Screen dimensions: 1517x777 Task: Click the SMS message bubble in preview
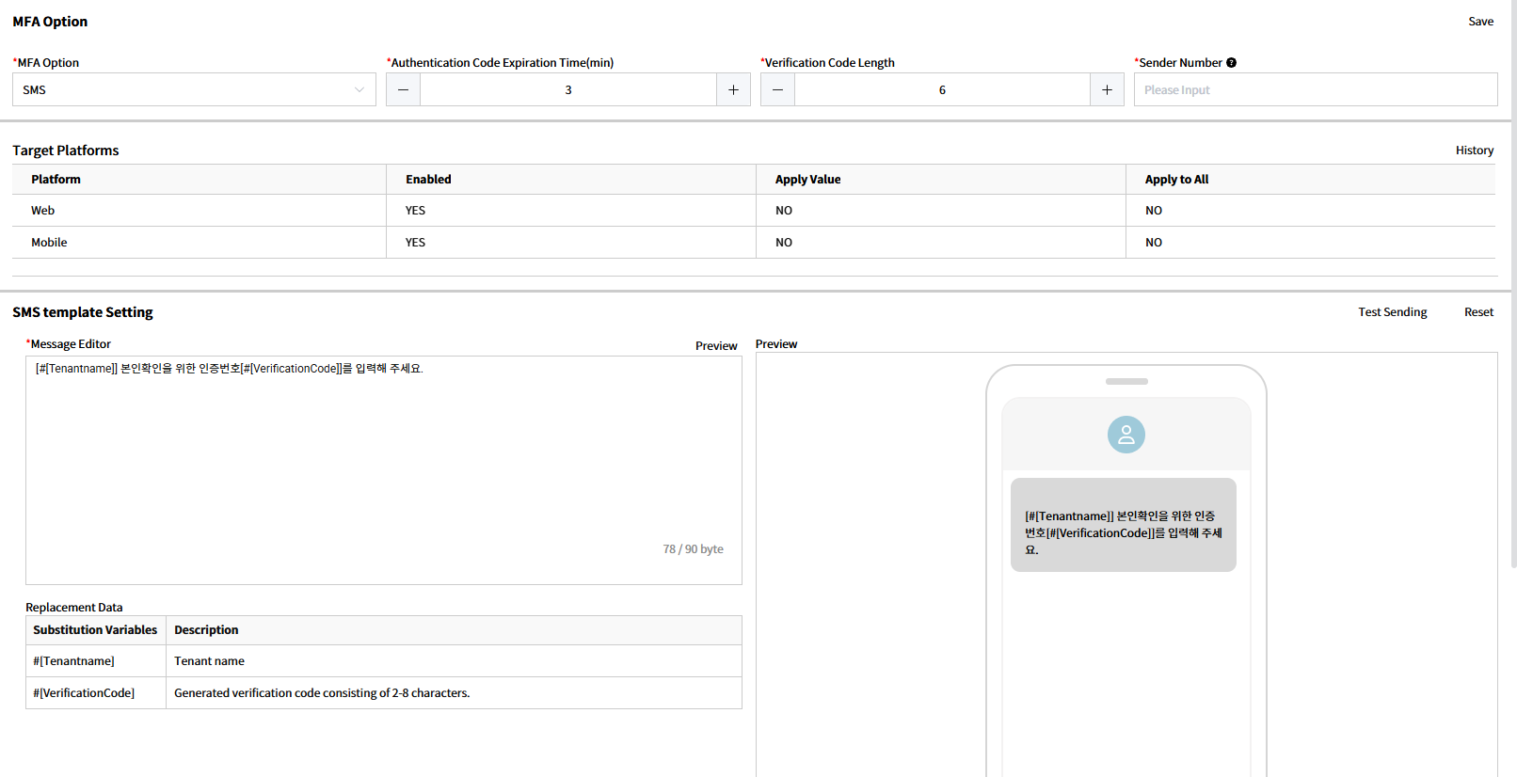[x=1123, y=525]
